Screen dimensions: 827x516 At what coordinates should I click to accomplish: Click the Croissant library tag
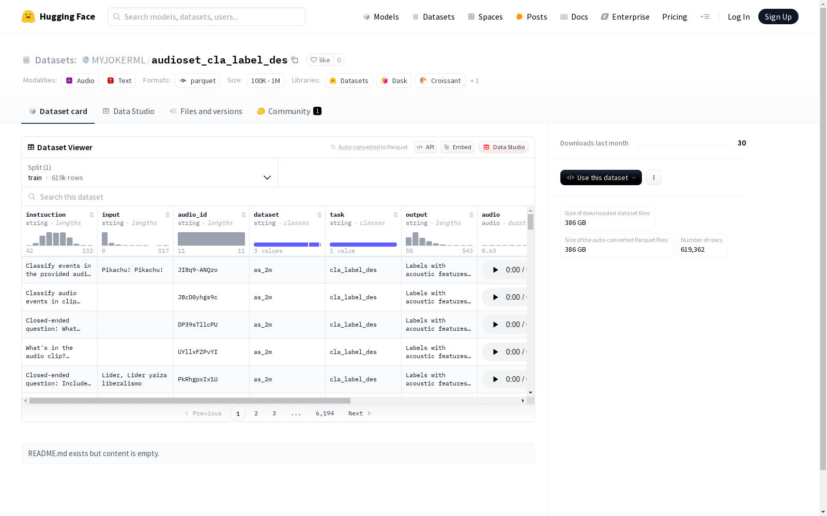[x=440, y=80]
